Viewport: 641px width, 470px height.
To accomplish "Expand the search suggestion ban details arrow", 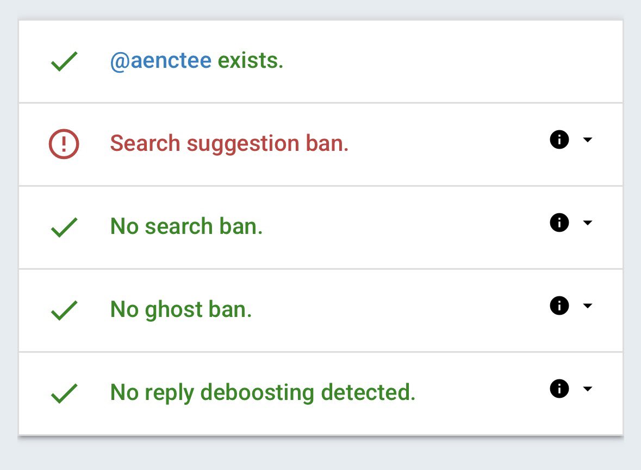I will tap(588, 139).
